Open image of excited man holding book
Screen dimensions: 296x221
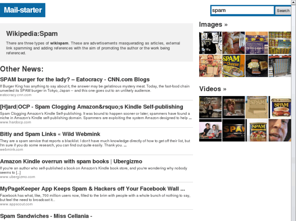tap(210, 66)
